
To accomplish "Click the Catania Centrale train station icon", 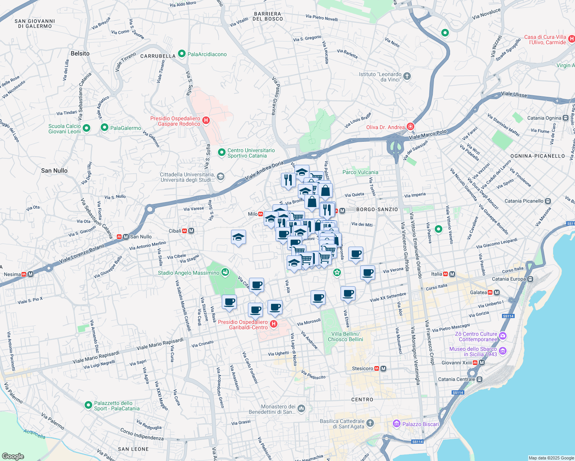I will tap(480, 379).
